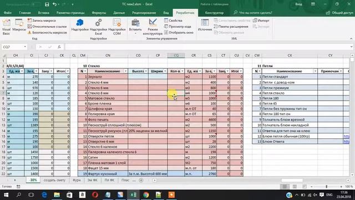Click the insert function fx icon
The width and height of the screenshot is (355, 200).
coord(59,47)
